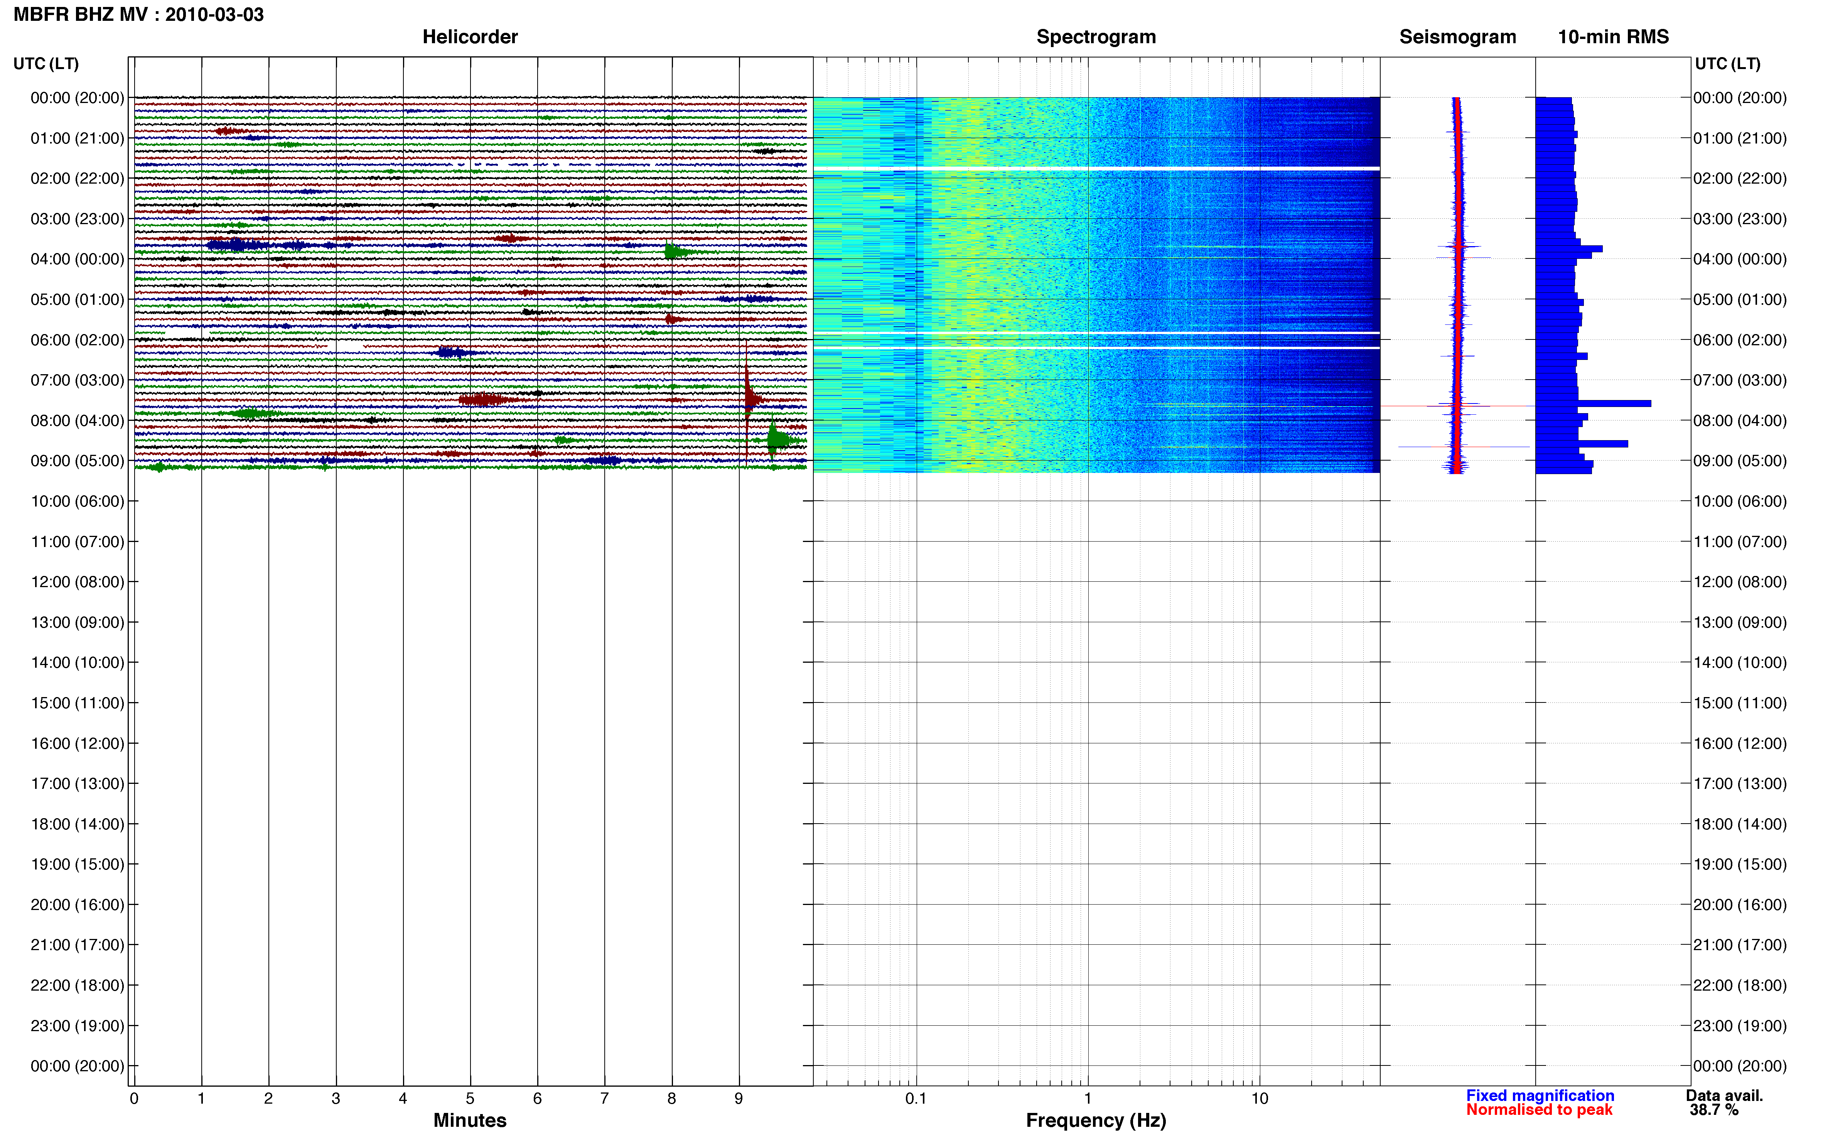Image resolution: width=1828 pixels, height=1143 pixels.
Task: Click the second-longest RMS bar near 08:30
Action: click(1582, 444)
